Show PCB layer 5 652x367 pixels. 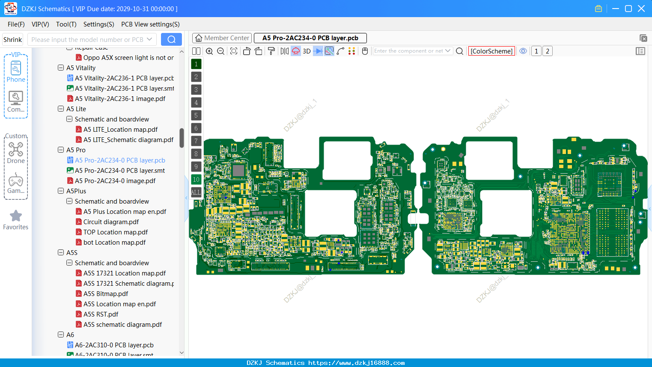tap(196, 115)
